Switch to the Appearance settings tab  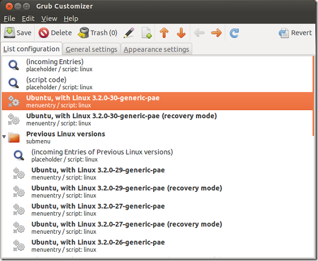[156, 49]
